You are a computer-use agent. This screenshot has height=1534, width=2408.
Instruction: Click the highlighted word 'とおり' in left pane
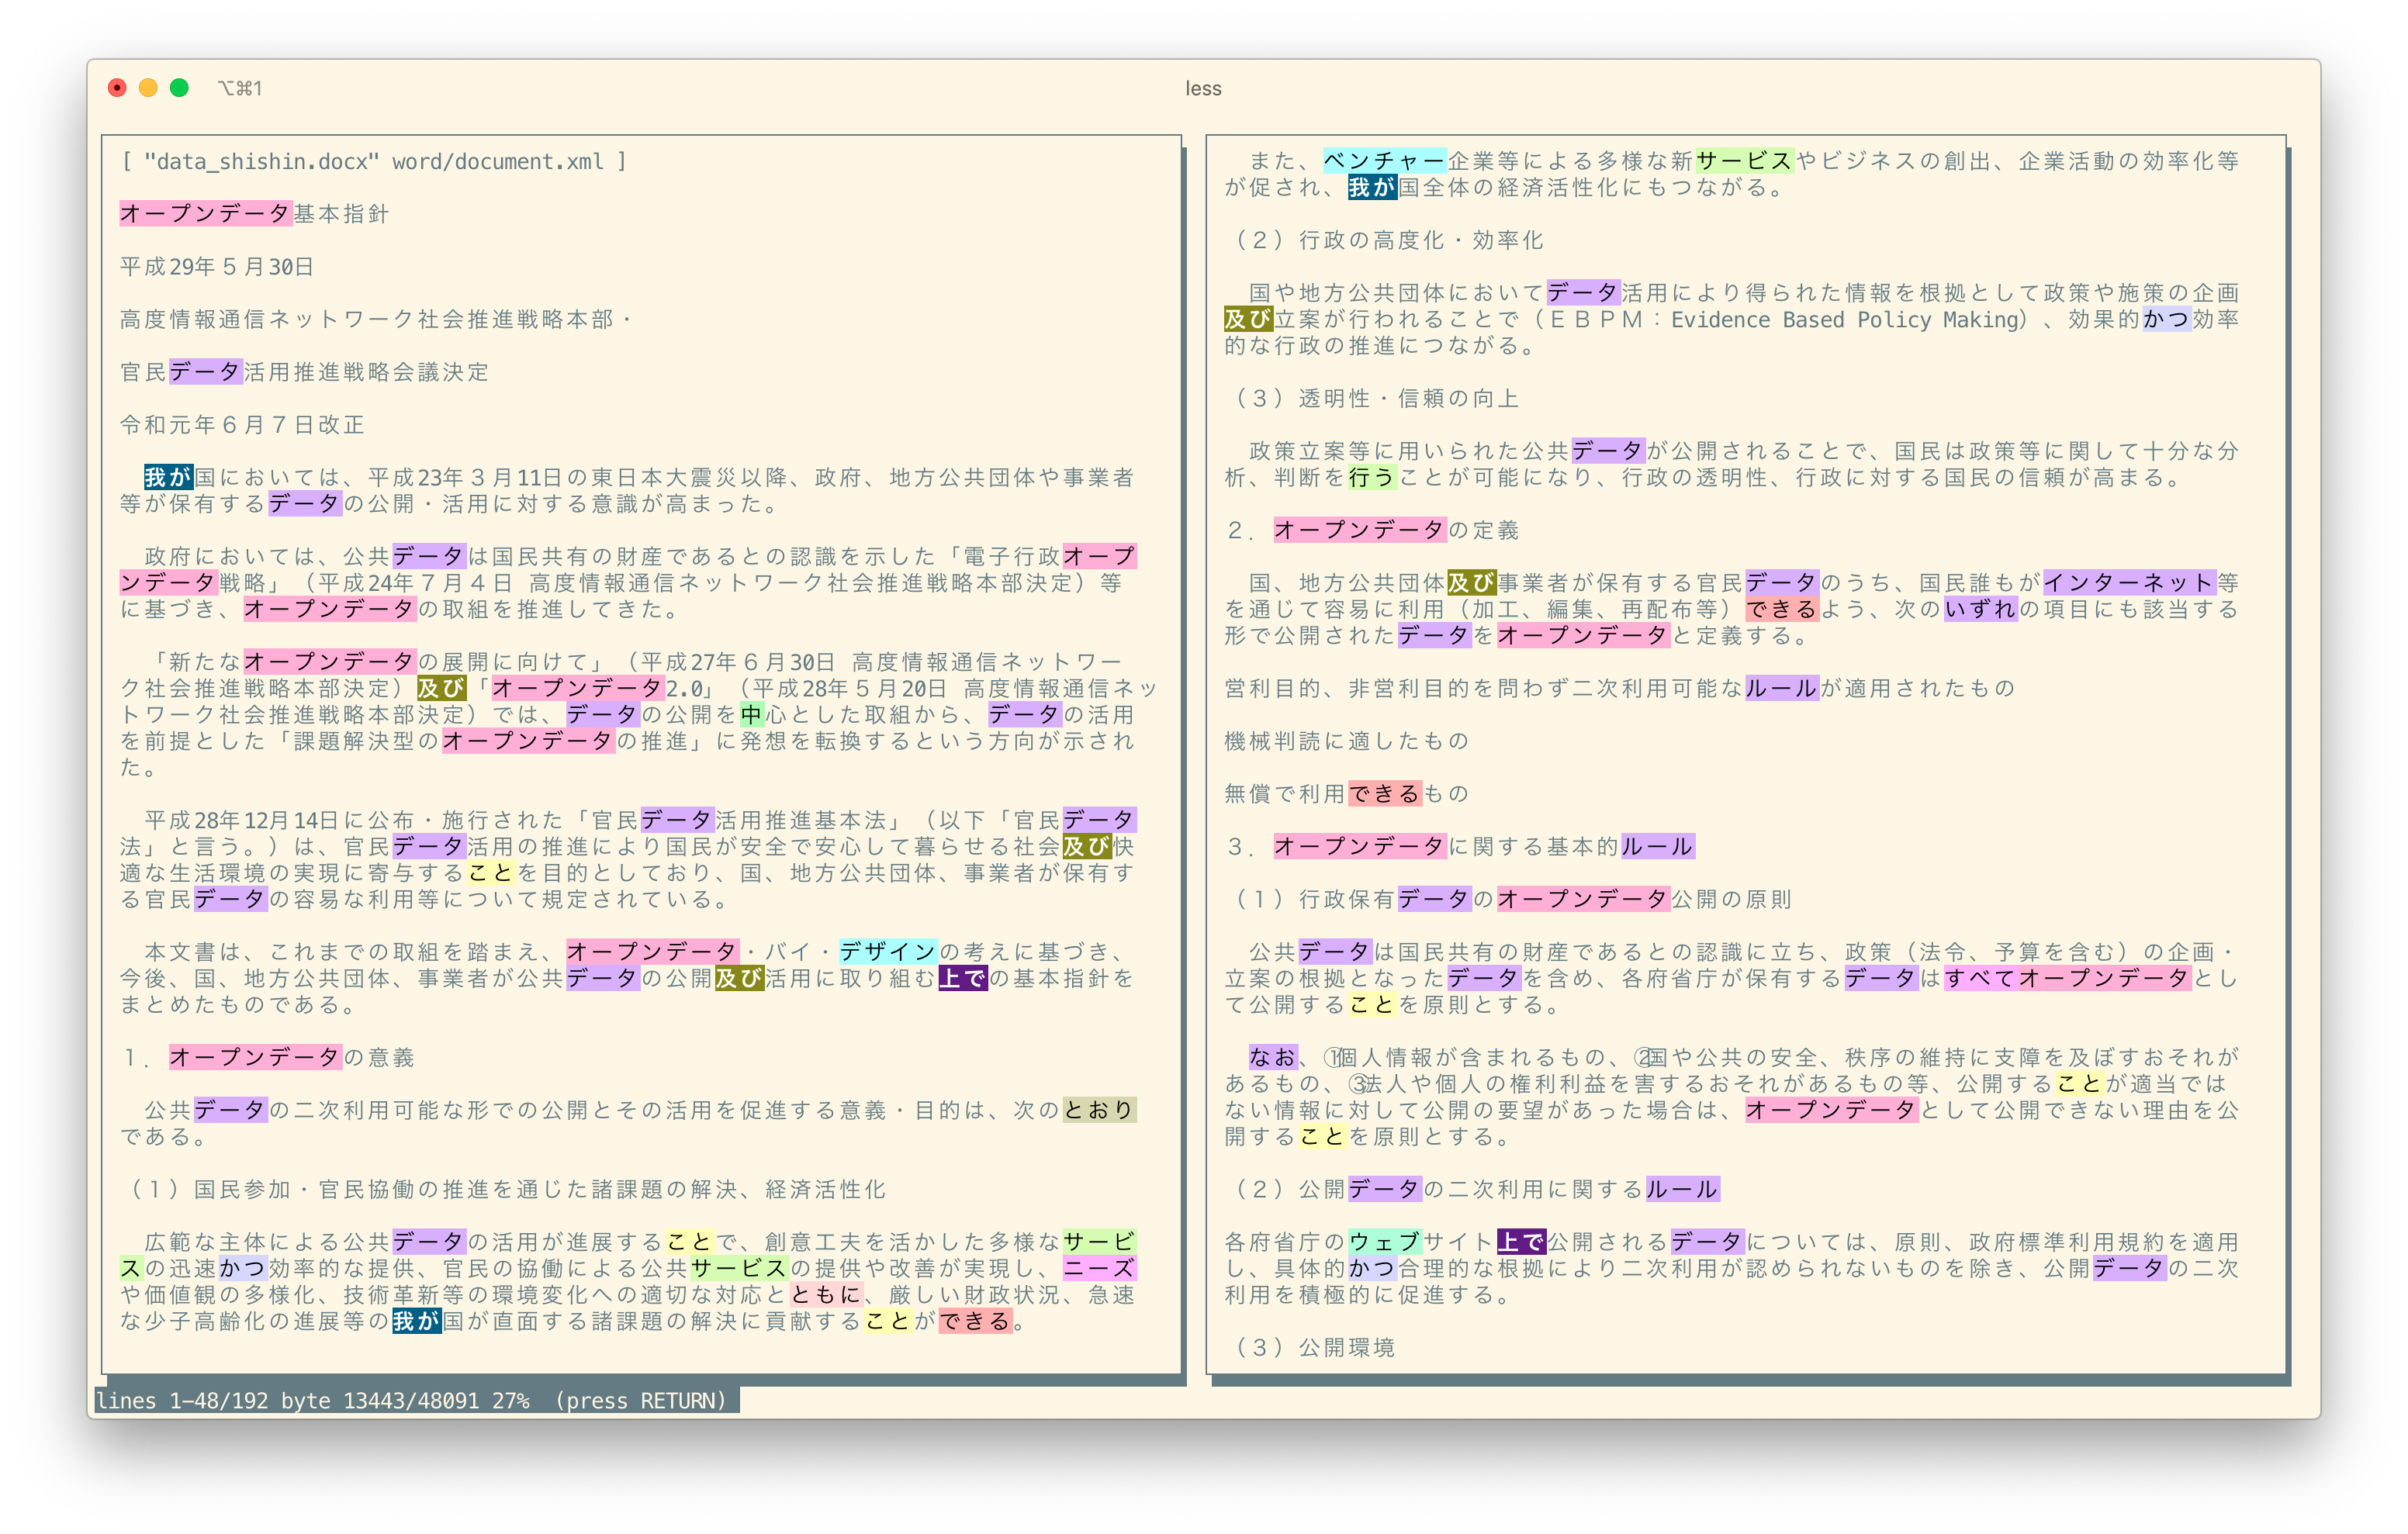point(1099,1110)
